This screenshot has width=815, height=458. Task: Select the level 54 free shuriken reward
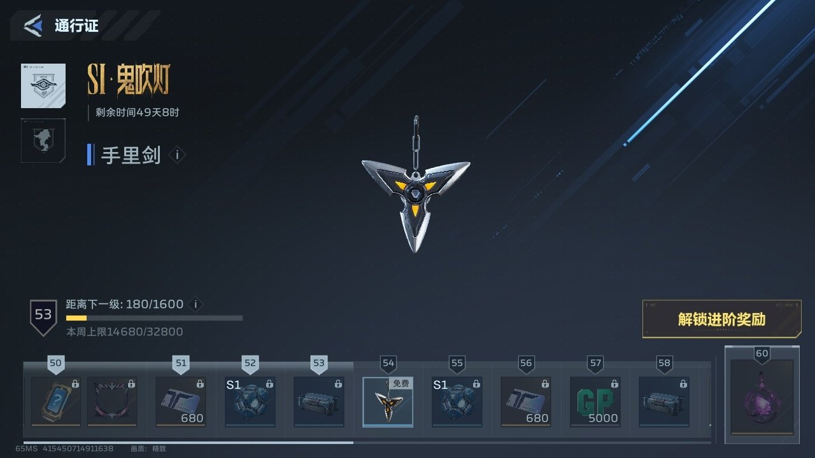(x=388, y=401)
